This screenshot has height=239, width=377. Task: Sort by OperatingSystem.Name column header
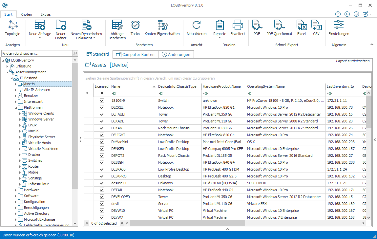coord(286,86)
